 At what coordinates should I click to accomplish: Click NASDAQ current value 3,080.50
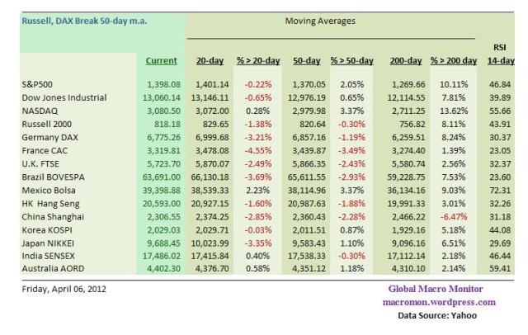161,110
